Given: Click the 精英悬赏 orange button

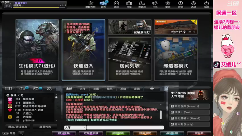Looking at the screenshot, I should coord(145,133).
